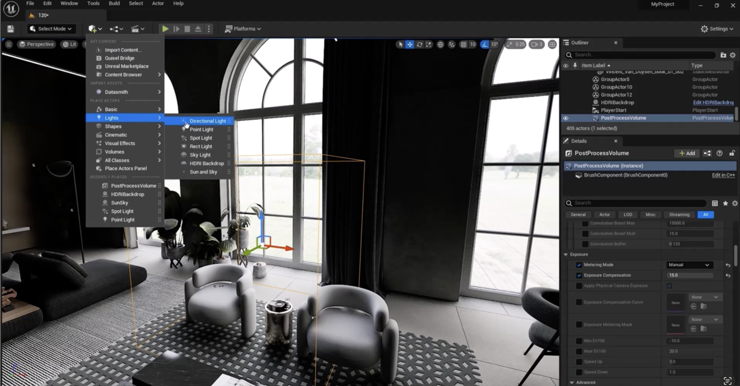Open the viewport options hamburger menu
The image size is (740, 386).
[9, 44]
